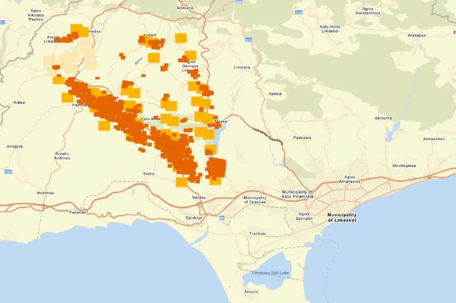
Task: Click the fire cluster over Kollani village
Action: coord(151,42)
